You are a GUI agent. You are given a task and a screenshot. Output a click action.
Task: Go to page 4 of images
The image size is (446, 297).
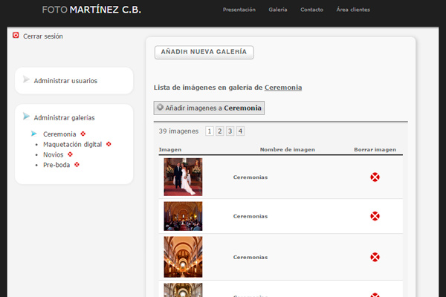[x=240, y=131]
